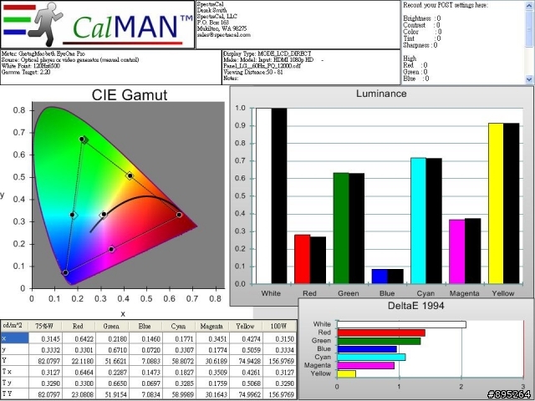Click the cyan bar in Luminance chart
535x401 pixels.
(419, 221)
